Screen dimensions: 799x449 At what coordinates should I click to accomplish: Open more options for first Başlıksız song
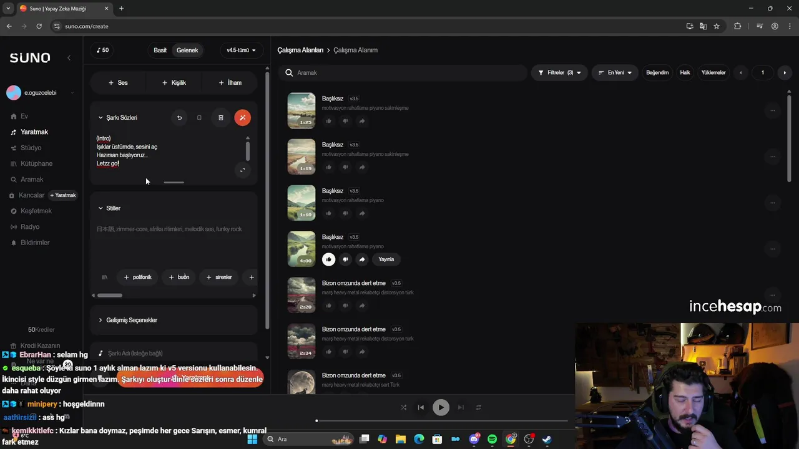tap(772, 110)
